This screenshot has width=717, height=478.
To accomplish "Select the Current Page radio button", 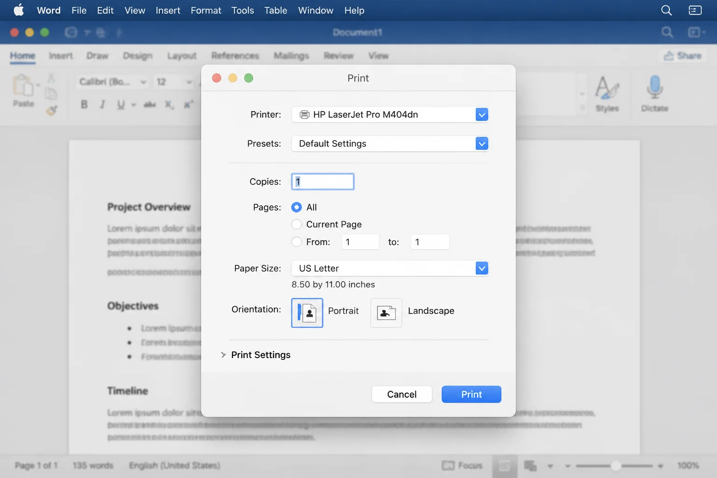I will pos(296,225).
